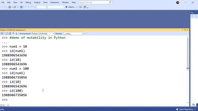Viewport: 198px width, 111px height.
Task: Click the user account avatar
Action: pyautogui.click(x=178, y=2)
